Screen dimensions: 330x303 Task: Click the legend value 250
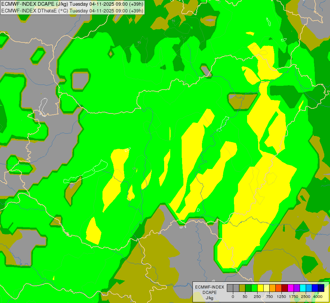click(257, 297)
